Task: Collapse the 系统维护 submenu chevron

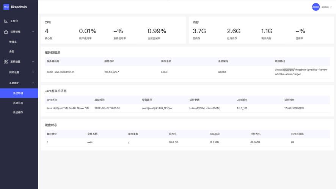Action: (33, 83)
